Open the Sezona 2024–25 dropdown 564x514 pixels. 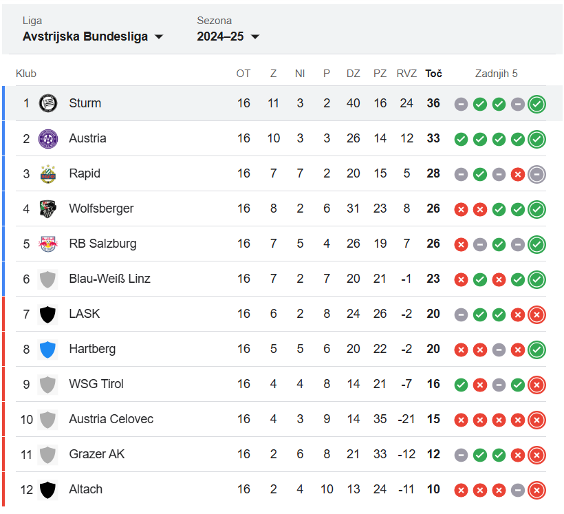click(228, 36)
